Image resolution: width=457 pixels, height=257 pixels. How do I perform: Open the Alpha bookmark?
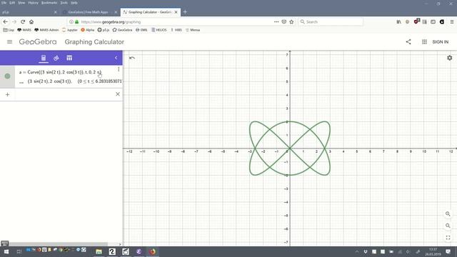click(87, 30)
